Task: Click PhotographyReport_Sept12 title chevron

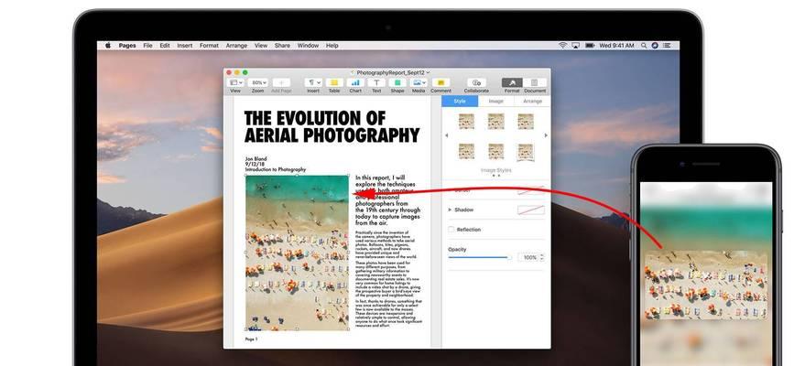Action: [428, 73]
